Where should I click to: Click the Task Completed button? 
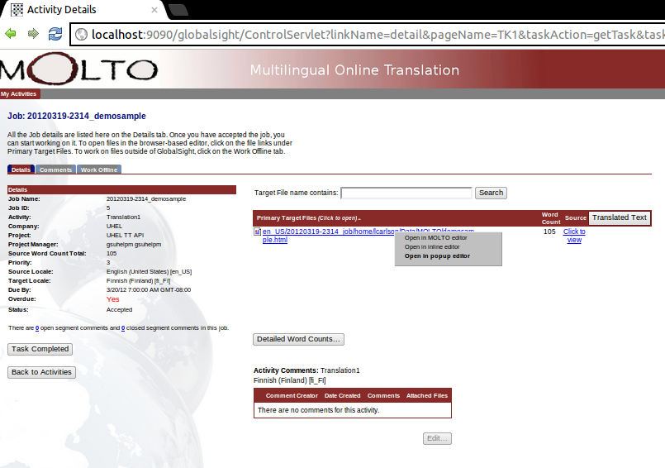coord(40,349)
